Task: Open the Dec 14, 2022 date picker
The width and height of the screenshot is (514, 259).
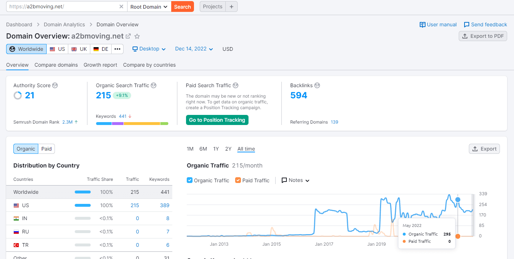Action: (x=194, y=49)
